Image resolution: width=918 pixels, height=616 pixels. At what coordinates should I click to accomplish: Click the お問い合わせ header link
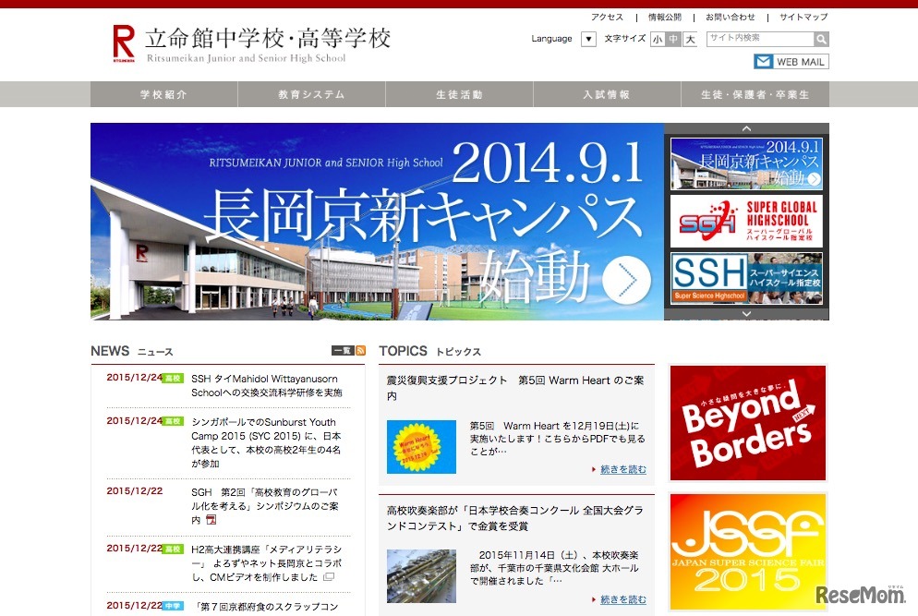pos(731,17)
